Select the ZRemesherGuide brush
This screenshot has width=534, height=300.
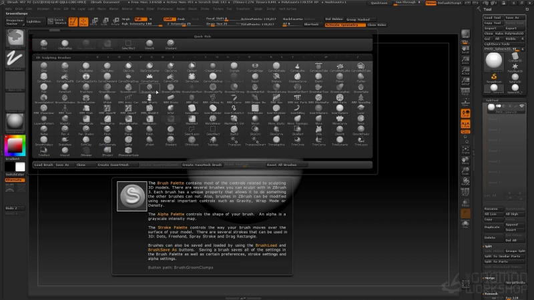click(x=128, y=151)
